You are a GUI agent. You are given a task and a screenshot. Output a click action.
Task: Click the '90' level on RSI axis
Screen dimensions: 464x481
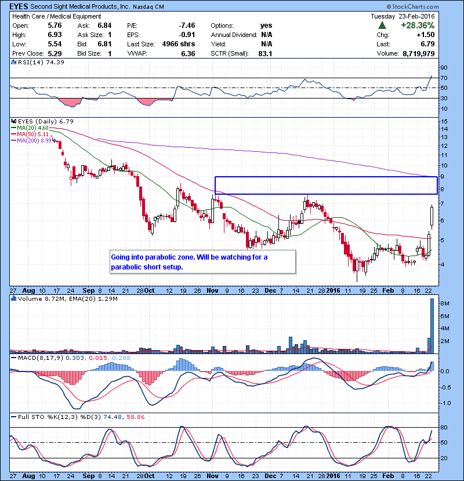[x=444, y=68]
